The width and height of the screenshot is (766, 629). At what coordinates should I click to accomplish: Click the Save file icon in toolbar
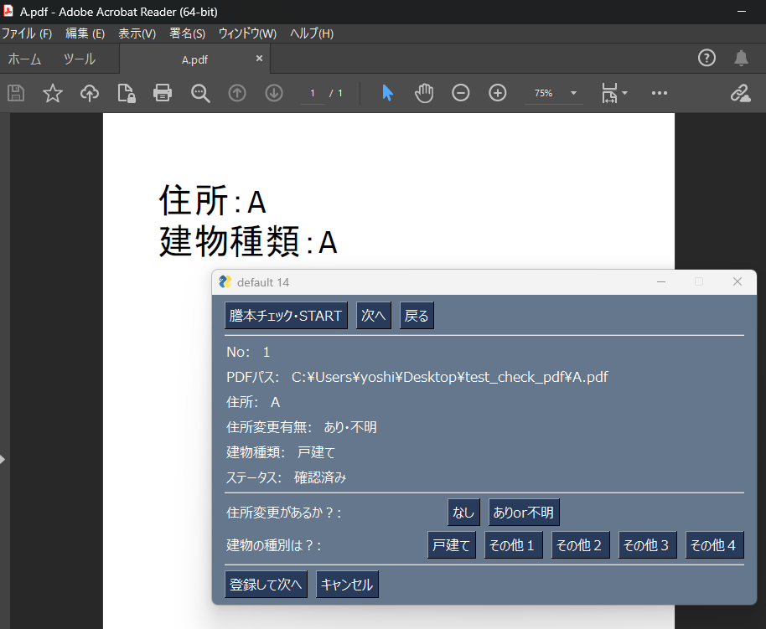(x=16, y=93)
